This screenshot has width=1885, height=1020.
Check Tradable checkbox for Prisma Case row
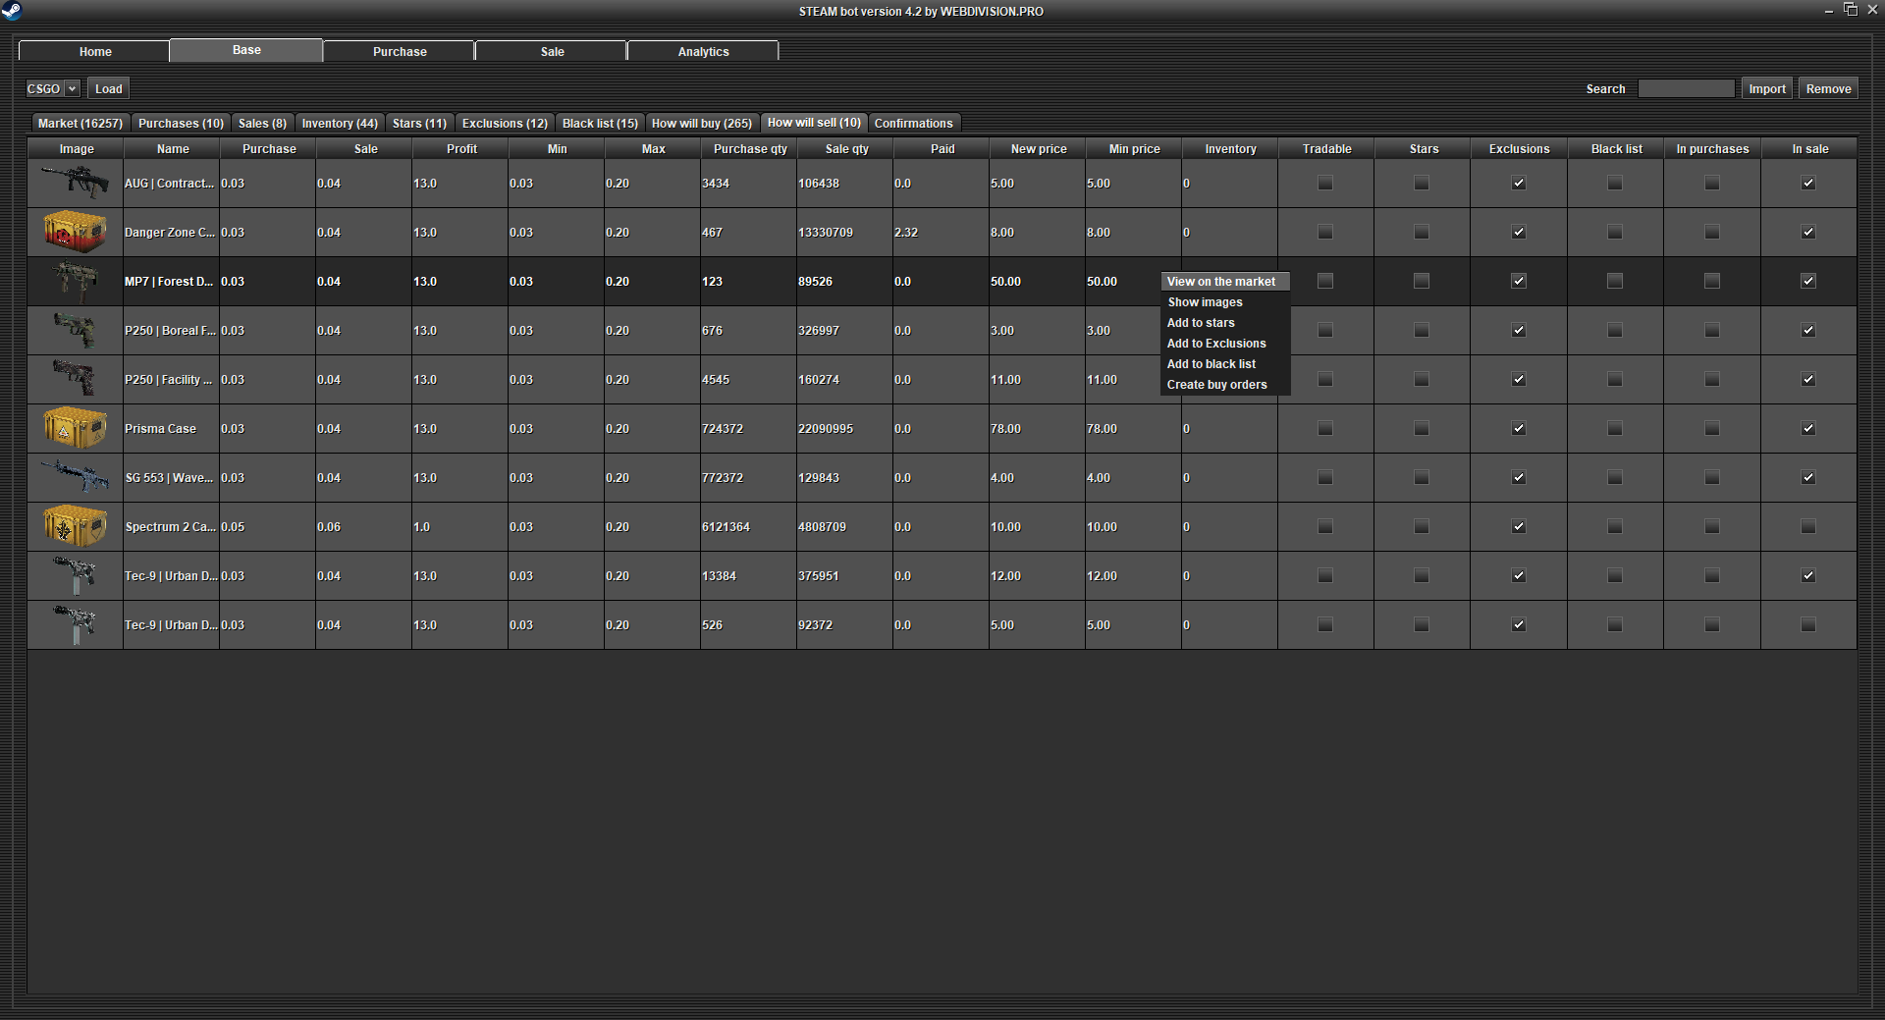point(1324,429)
